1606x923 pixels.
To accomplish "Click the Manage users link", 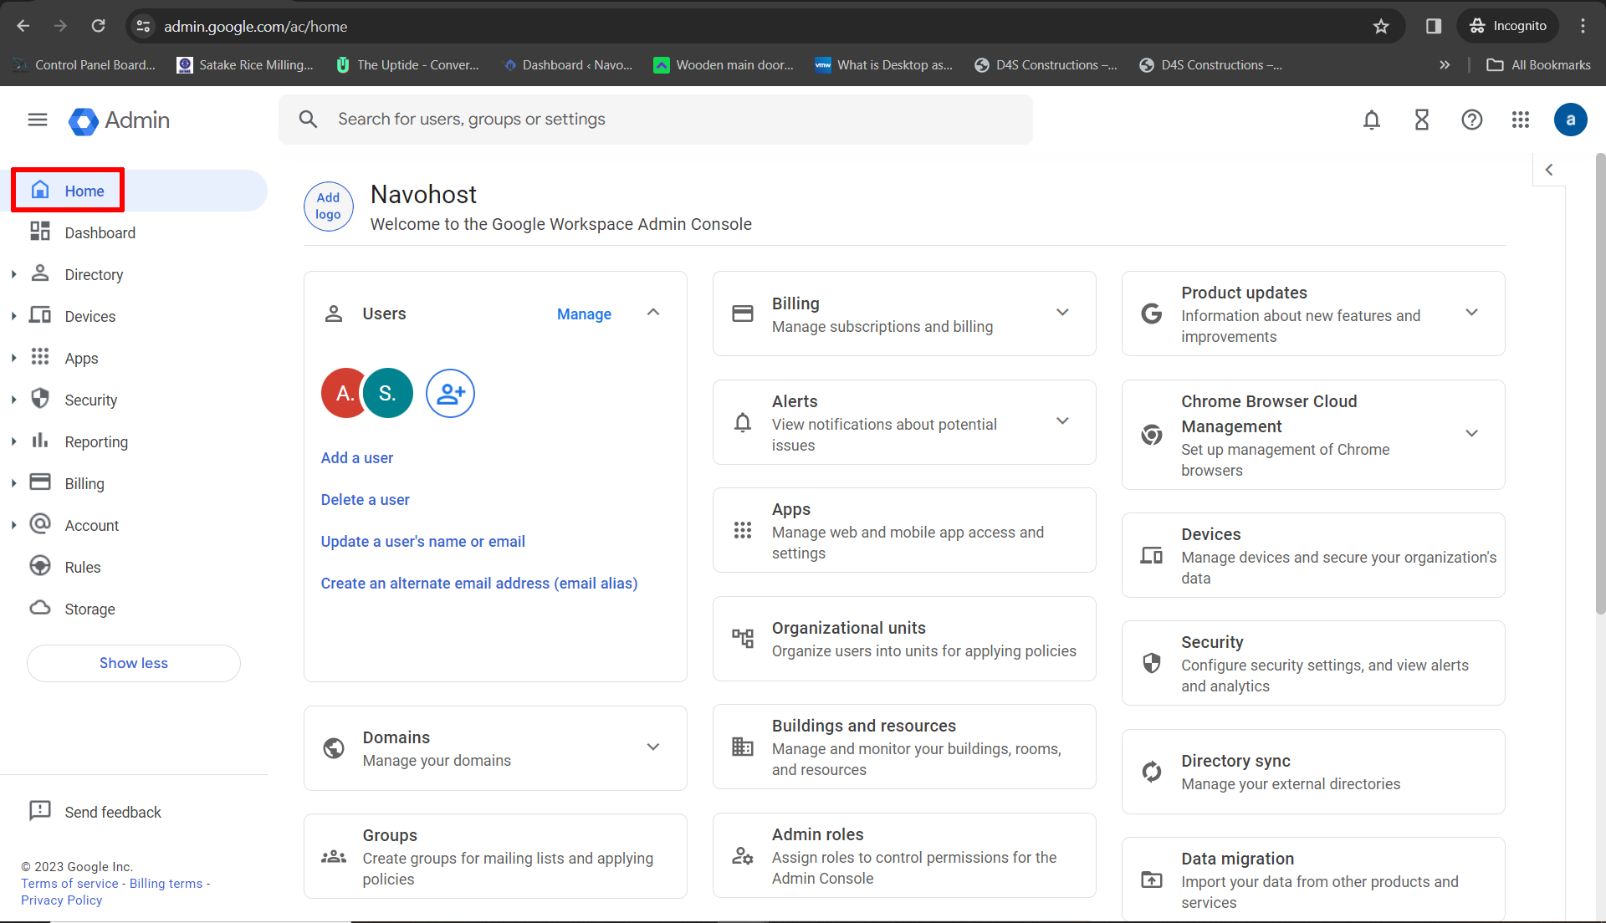I will click(584, 314).
